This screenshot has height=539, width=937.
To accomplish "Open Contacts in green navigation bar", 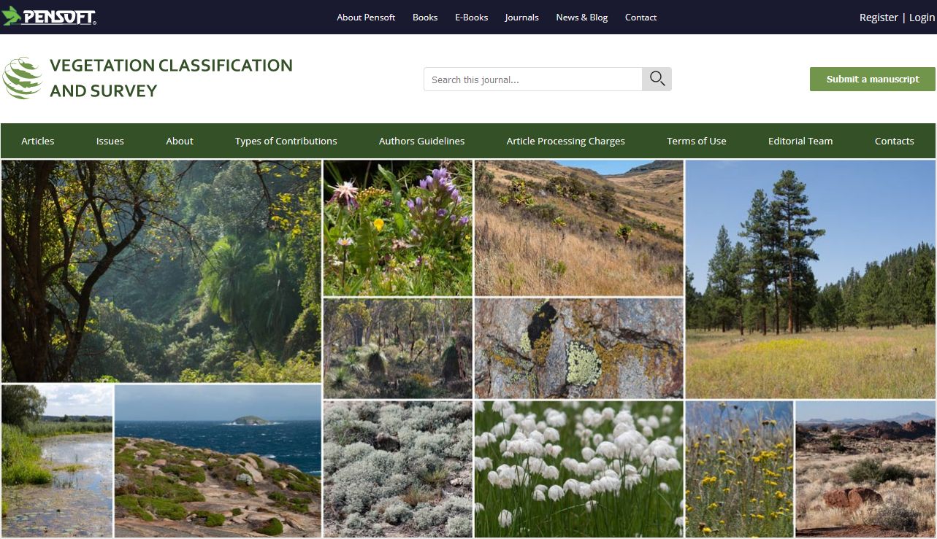I will click(895, 141).
